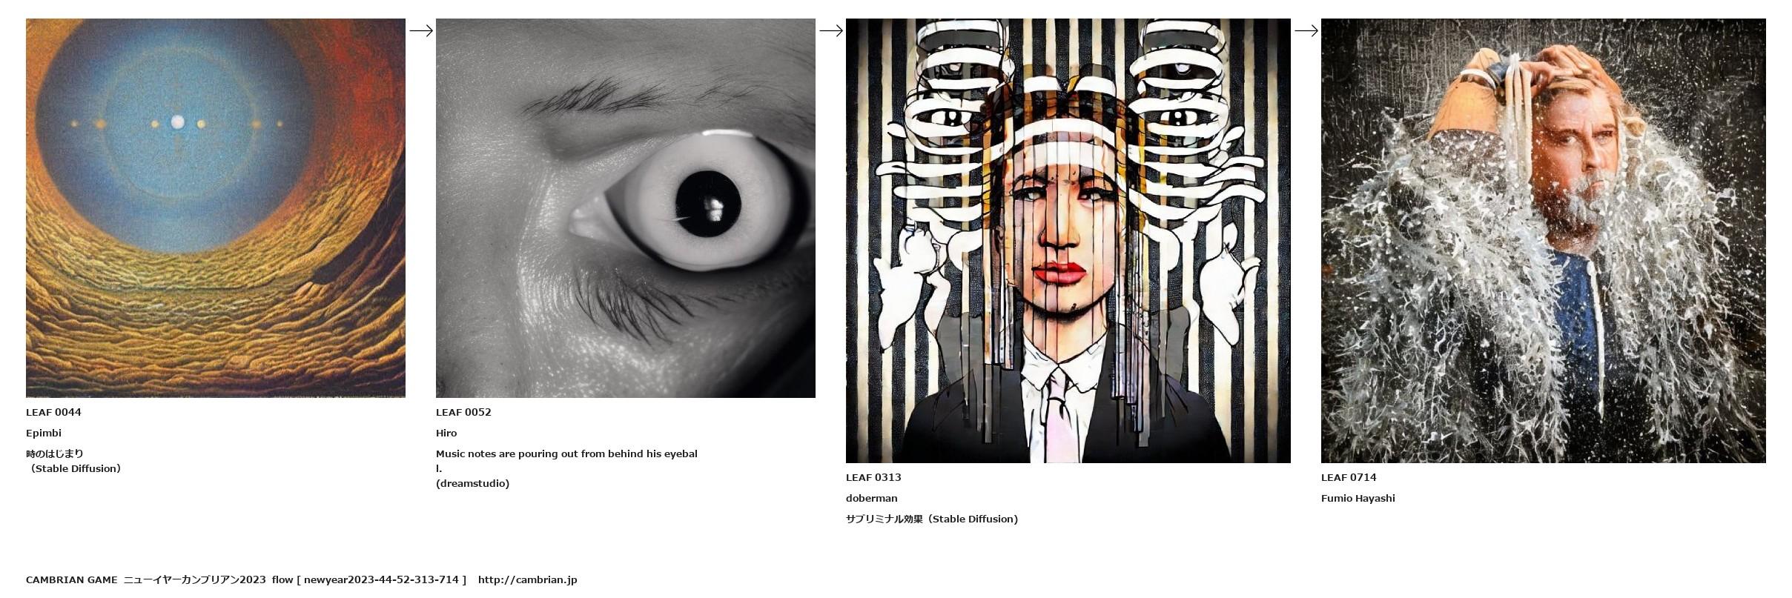The image size is (1792, 598).
Task: Click the arrow after LEAF 0313 image
Action: 1306,30
